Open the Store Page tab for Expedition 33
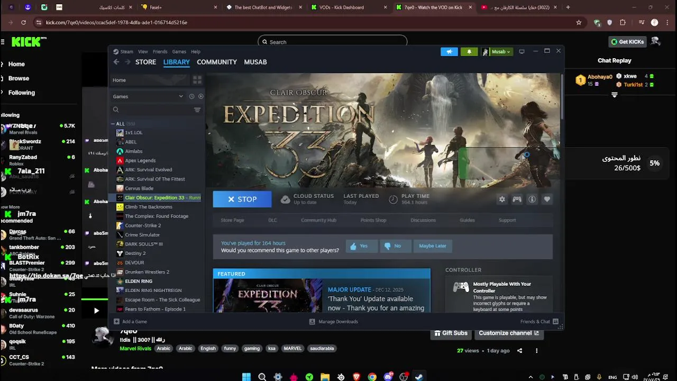This screenshot has width=677, height=381. tap(232, 220)
